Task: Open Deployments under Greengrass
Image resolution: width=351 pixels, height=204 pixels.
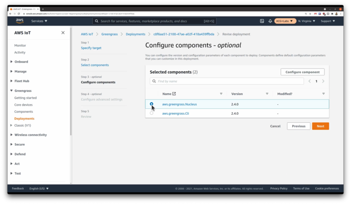Action: pos(25,119)
